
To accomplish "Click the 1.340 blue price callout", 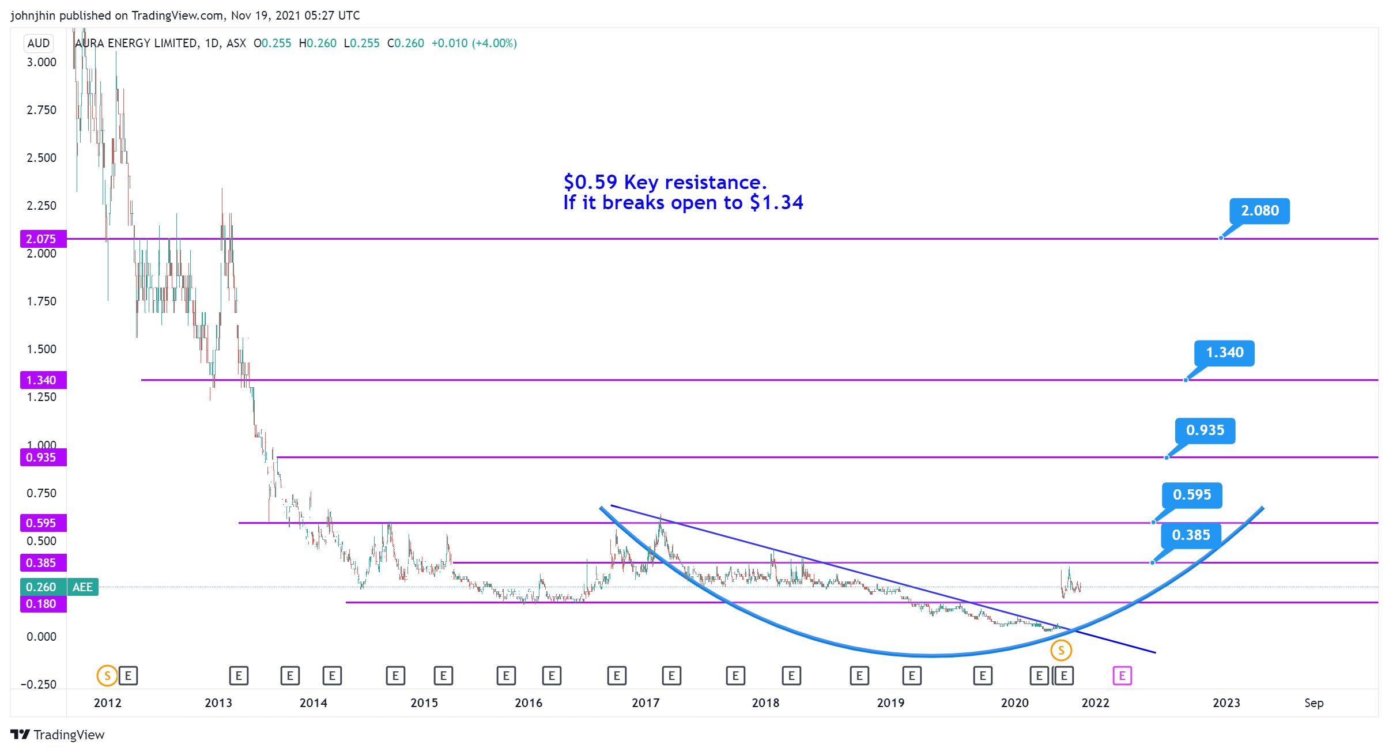I will click(1225, 353).
